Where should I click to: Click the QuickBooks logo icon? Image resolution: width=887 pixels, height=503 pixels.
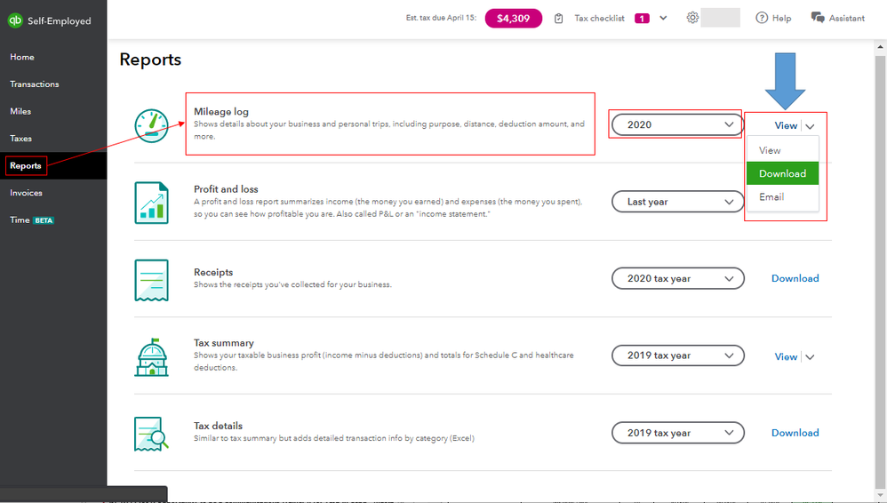click(x=15, y=20)
